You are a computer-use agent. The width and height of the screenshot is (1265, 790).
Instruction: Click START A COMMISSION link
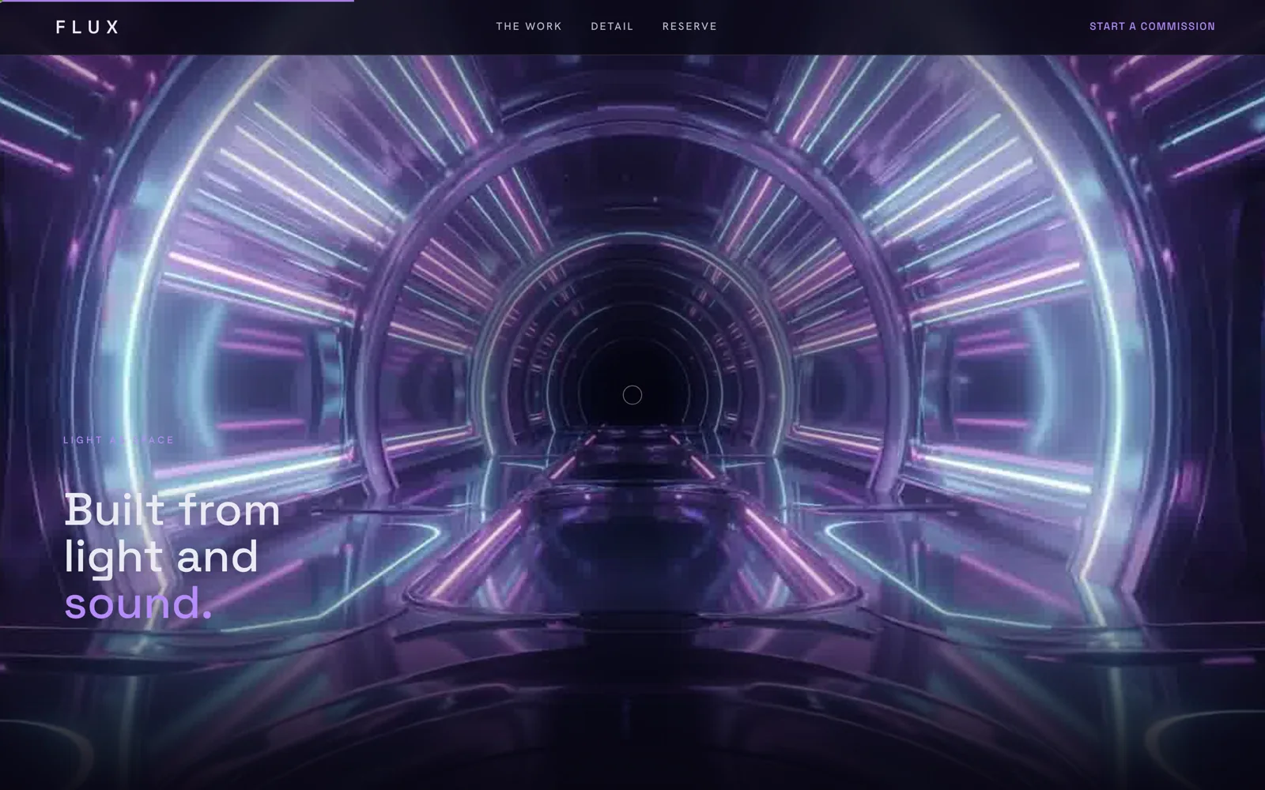[1152, 26]
